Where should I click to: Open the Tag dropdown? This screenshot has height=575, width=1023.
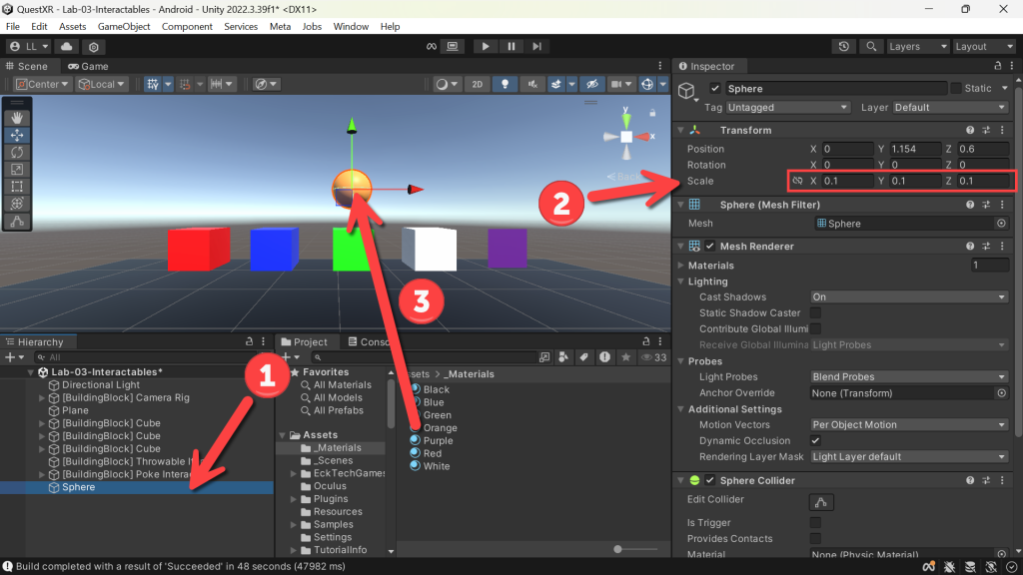tap(787, 108)
